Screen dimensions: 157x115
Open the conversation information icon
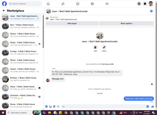tap(151, 11)
